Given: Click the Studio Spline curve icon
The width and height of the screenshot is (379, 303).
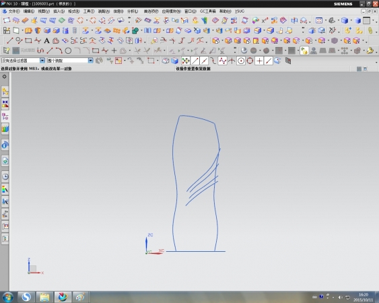Looking at the screenshot, I should coord(38,40).
